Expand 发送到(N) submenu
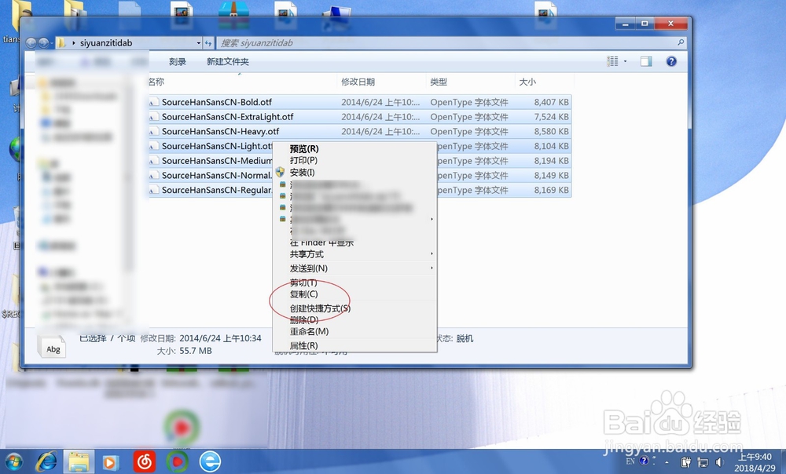 tap(354, 268)
